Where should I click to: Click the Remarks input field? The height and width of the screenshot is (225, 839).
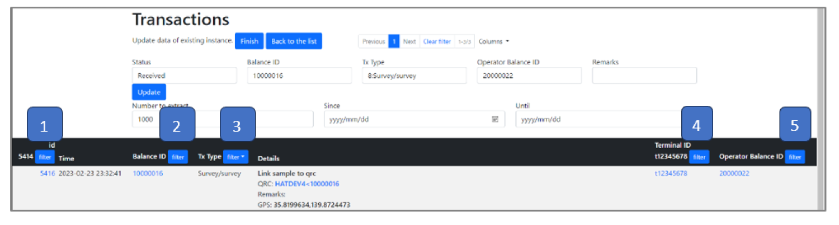point(644,76)
